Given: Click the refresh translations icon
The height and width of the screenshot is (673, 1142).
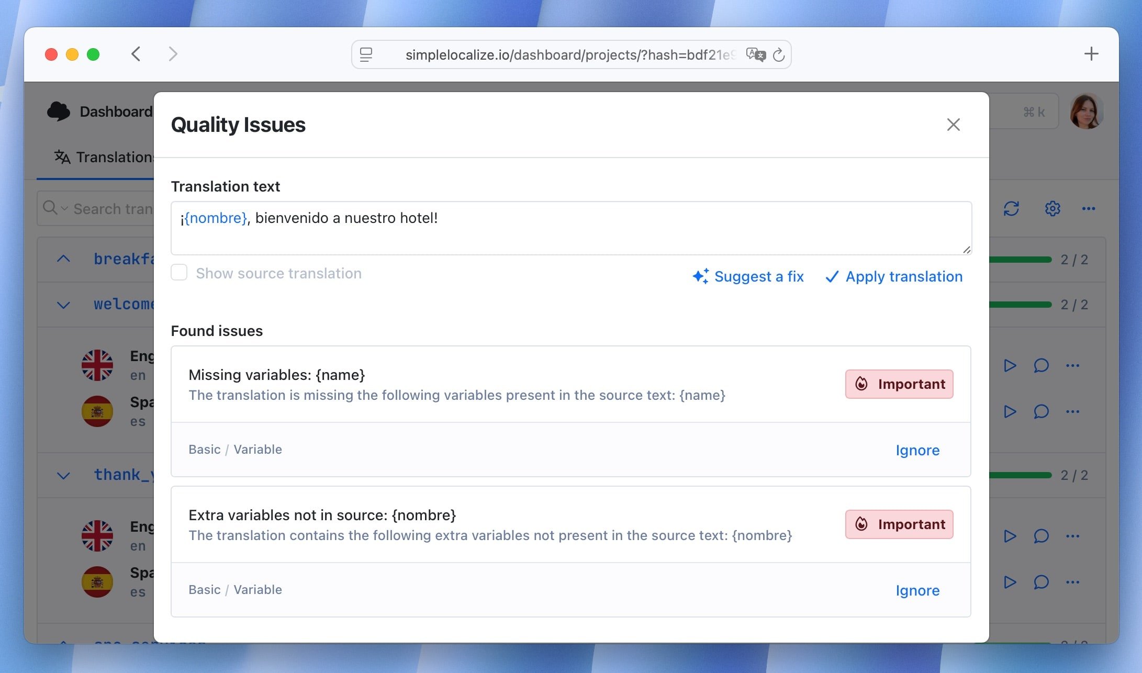Looking at the screenshot, I should tap(1011, 209).
